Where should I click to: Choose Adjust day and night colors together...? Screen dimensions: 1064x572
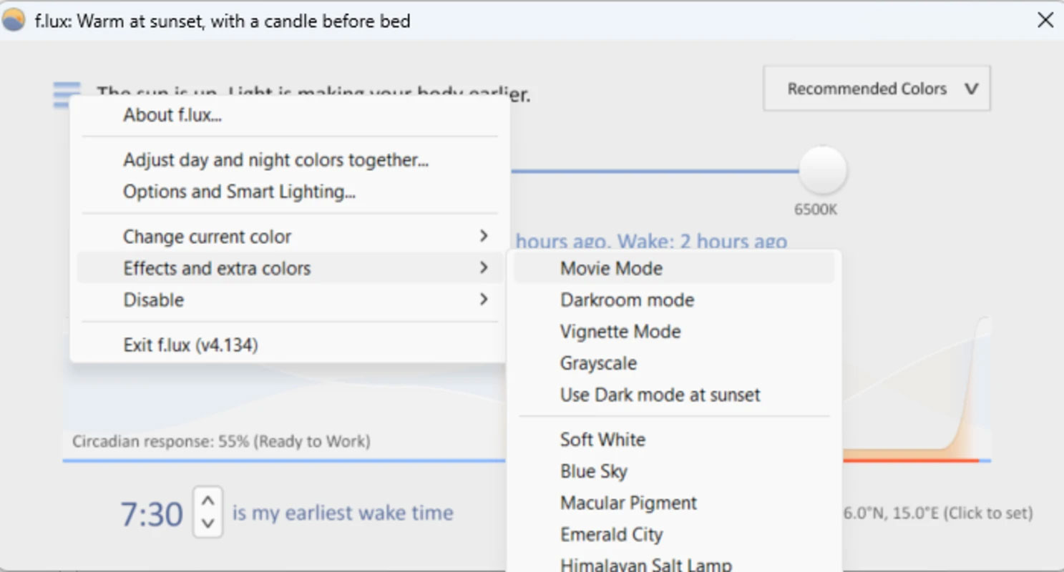pyautogui.click(x=290, y=159)
